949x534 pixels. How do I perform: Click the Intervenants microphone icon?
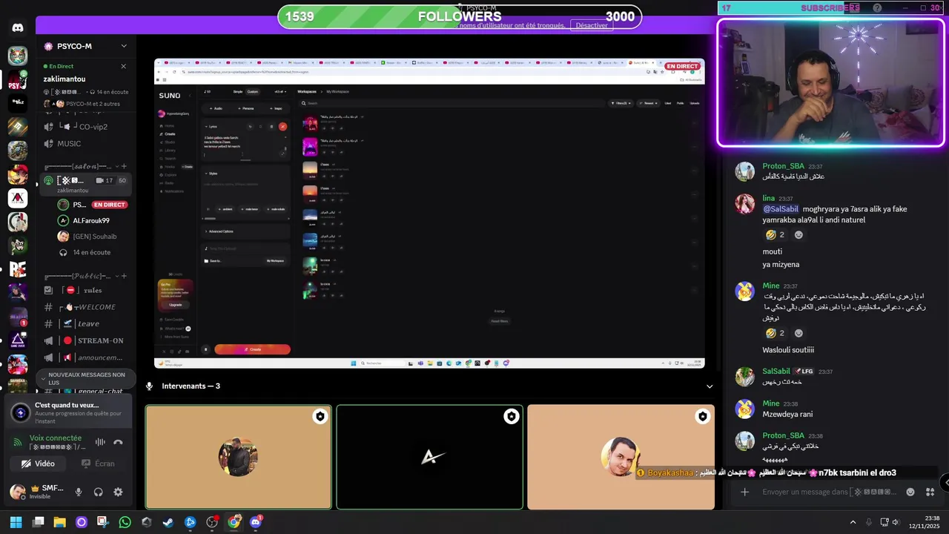coord(149,386)
